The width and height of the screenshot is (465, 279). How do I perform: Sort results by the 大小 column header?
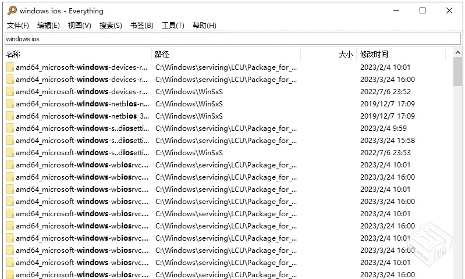(329, 54)
